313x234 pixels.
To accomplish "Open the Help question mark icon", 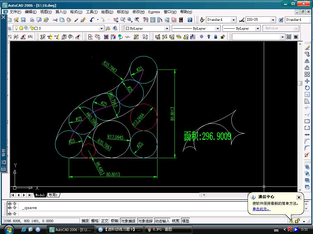I will (x=190, y=20).
